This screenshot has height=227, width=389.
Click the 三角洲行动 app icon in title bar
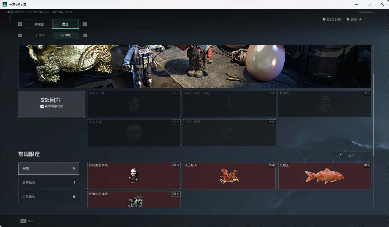(5, 4)
